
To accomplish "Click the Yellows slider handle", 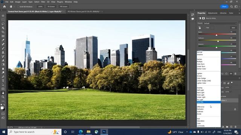I will tap(218, 41).
